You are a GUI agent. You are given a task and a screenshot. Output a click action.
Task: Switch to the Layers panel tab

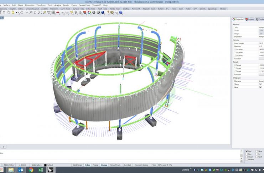(x=249, y=19)
